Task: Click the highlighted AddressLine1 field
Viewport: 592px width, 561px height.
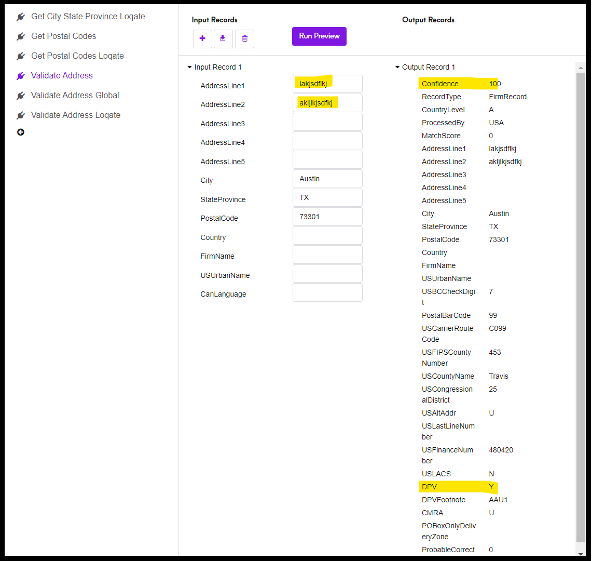Action: tap(327, 84)
